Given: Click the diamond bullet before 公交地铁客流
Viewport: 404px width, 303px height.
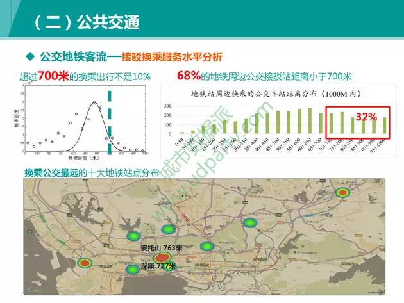Looking at the screenshot, I should coord(30,56).
